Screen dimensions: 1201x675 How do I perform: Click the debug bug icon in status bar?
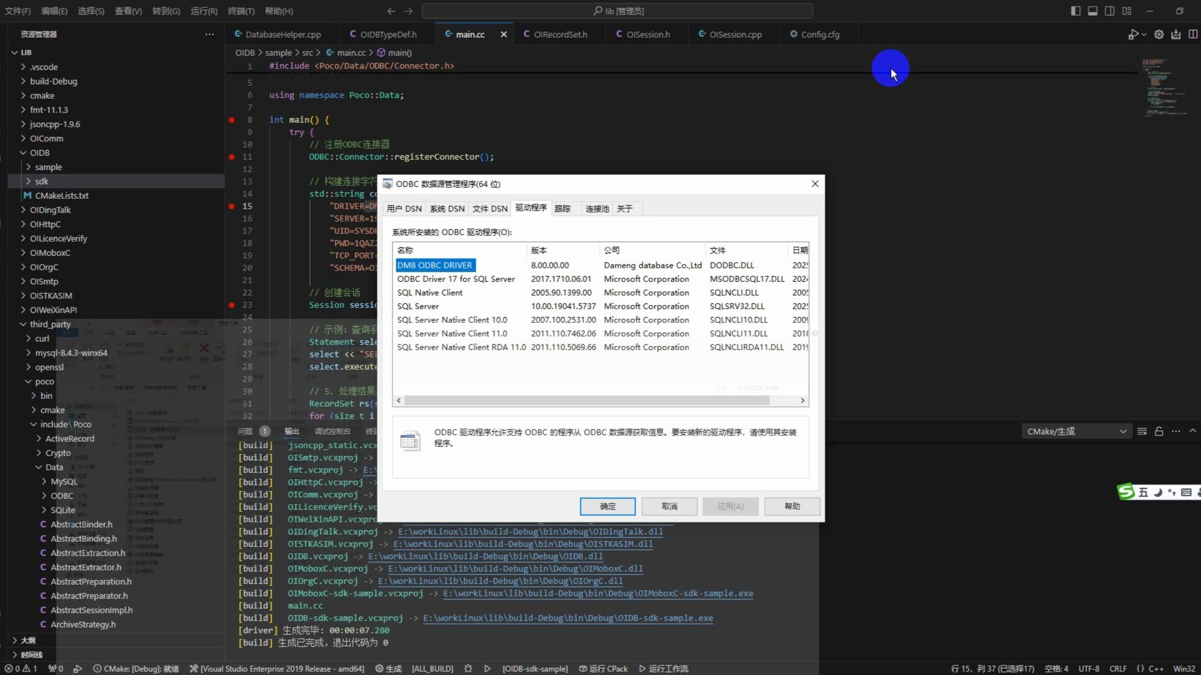click(468, 669)
